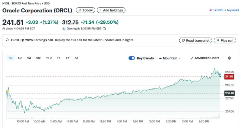Click Play call button
This screenshot has height=128, width=242.
click(225, 41)
